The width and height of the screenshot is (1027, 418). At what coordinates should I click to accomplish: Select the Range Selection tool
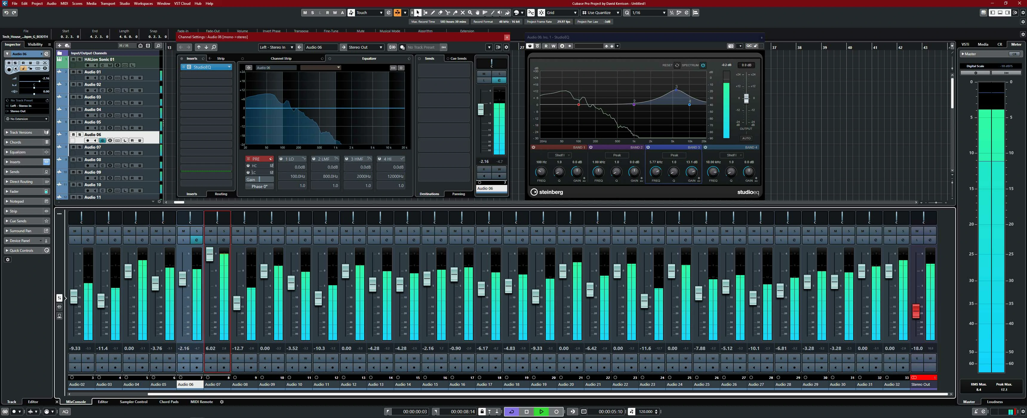pos(425,13)
